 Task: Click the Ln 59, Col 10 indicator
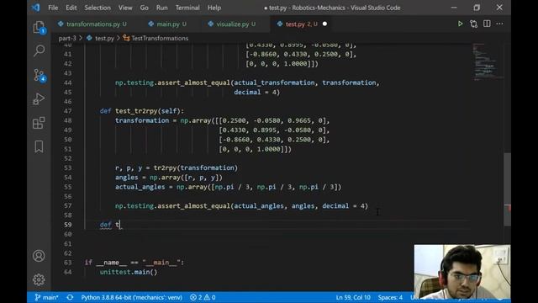[x=353, y=297]
